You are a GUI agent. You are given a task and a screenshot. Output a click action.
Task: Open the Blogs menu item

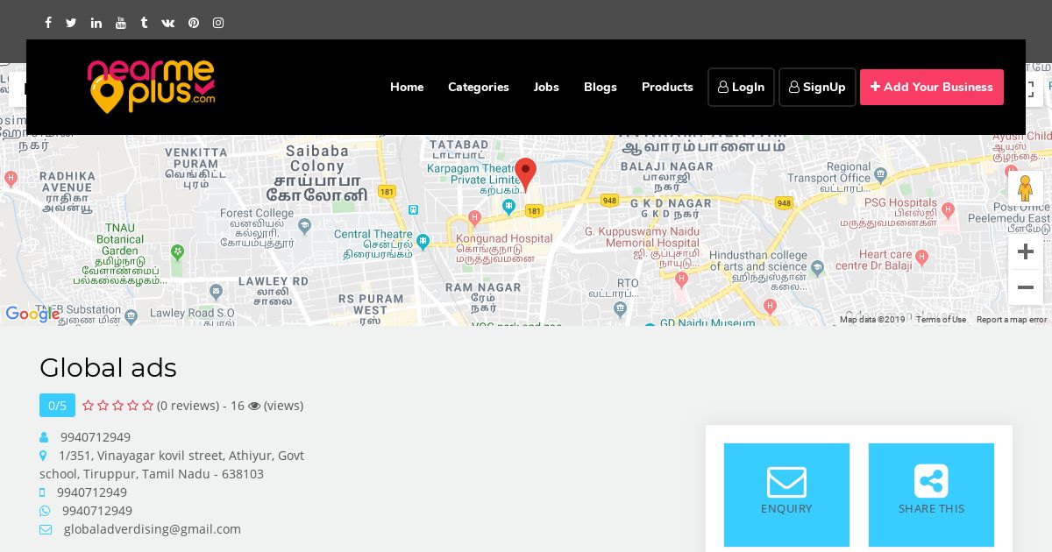(x=601, y=87)
